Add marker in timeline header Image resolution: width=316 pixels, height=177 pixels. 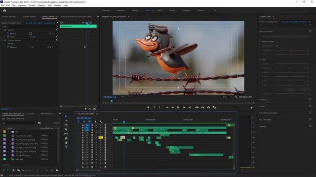pos(95,121)
